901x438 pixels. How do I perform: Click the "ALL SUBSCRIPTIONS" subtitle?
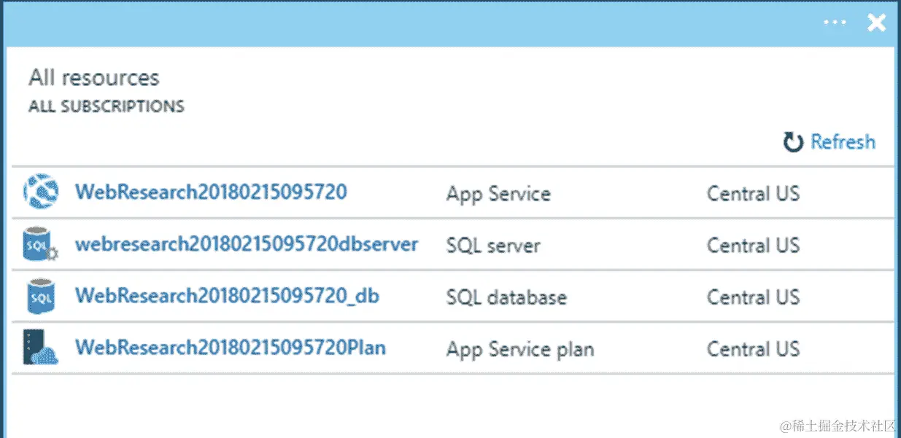click(x=107, y=106)
